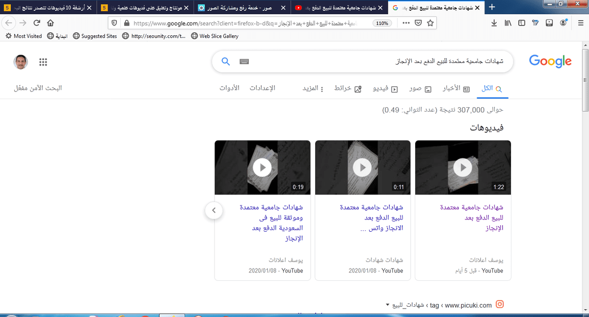Click the browser forward arrow

(23, 23)
